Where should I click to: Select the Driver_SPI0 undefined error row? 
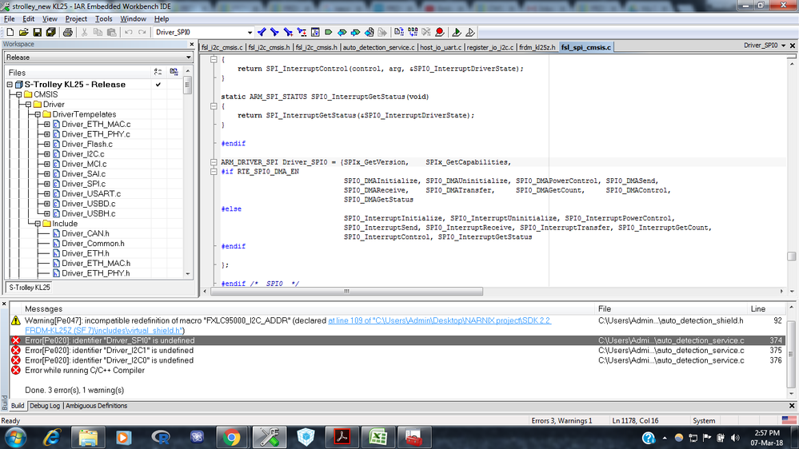pyautogui.click(x=398, y=340)
